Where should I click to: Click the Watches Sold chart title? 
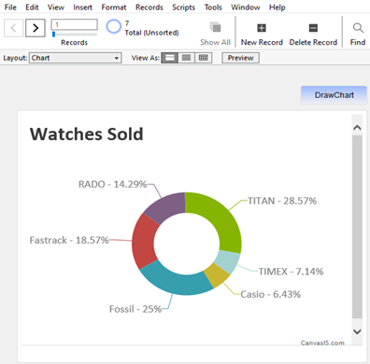pos(87,134)
